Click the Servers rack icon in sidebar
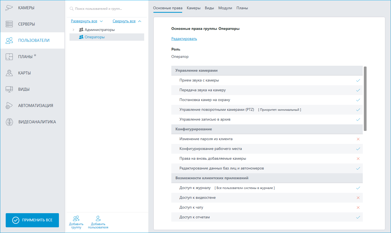This screenshot has height=233, width=391. pyautogui.click(x=9, y=24)
